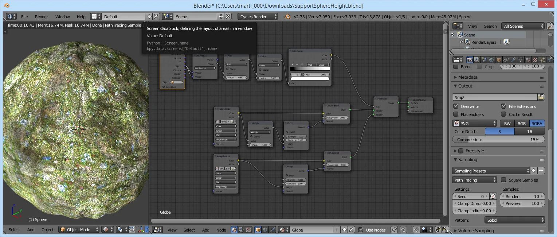Open the Sampling Presets dropdown
Image resolution: width=557 pixels, height=237 pixels.
491,171
